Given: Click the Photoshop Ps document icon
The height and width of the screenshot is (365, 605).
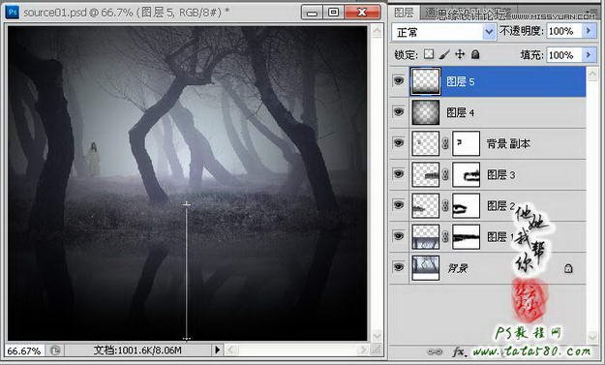Looking at the screenshot, I should 13,13.
